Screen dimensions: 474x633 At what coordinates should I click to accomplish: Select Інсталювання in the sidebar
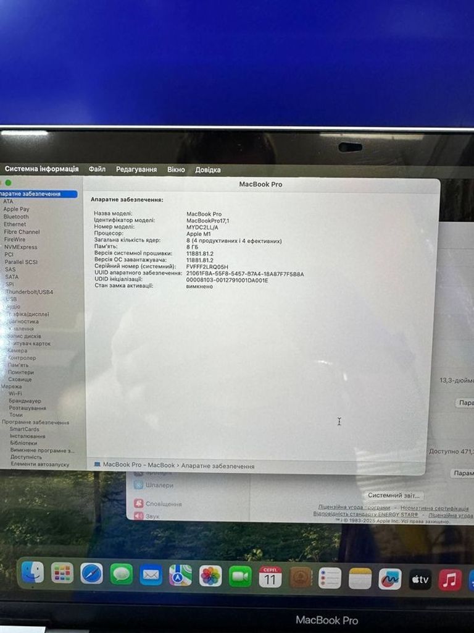tap(28, 436)
